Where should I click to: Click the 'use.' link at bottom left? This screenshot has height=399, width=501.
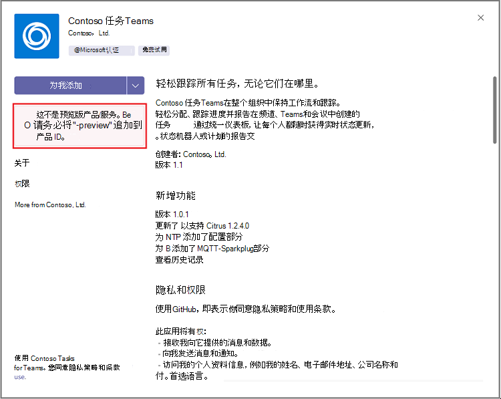[20, 377]
